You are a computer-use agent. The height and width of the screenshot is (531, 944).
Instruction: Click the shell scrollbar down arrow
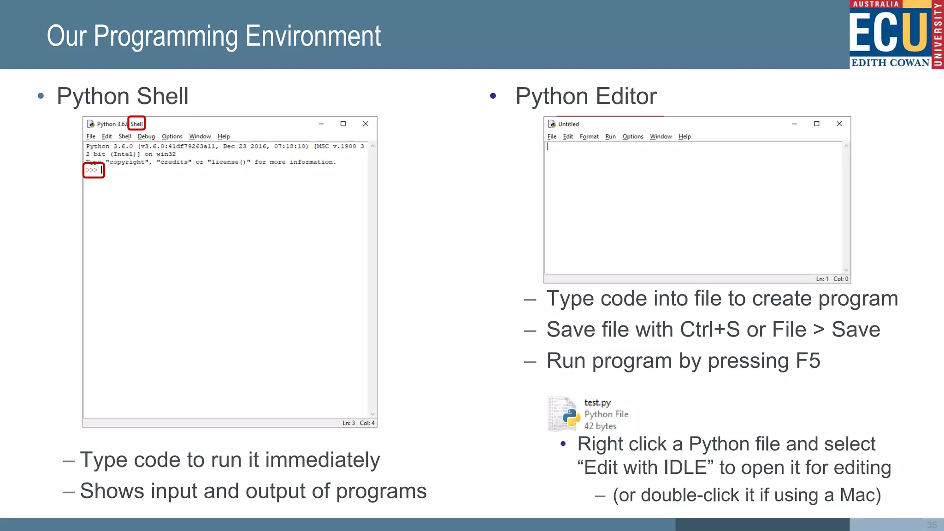pyautogui.click(x=372, y=414)
